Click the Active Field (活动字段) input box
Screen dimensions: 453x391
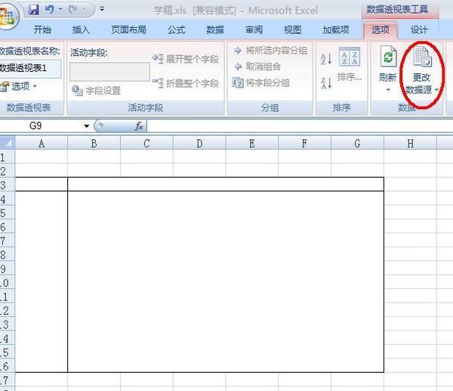tap(109, 72)
